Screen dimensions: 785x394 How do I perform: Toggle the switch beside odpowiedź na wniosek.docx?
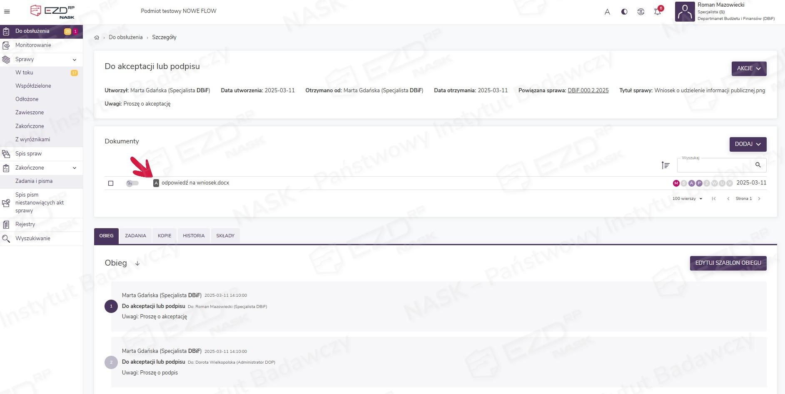click(132, 183)
